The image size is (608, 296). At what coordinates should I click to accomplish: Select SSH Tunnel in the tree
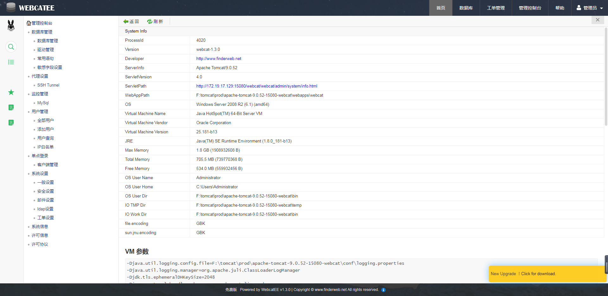pyautogui.click(x=48, y=85)
